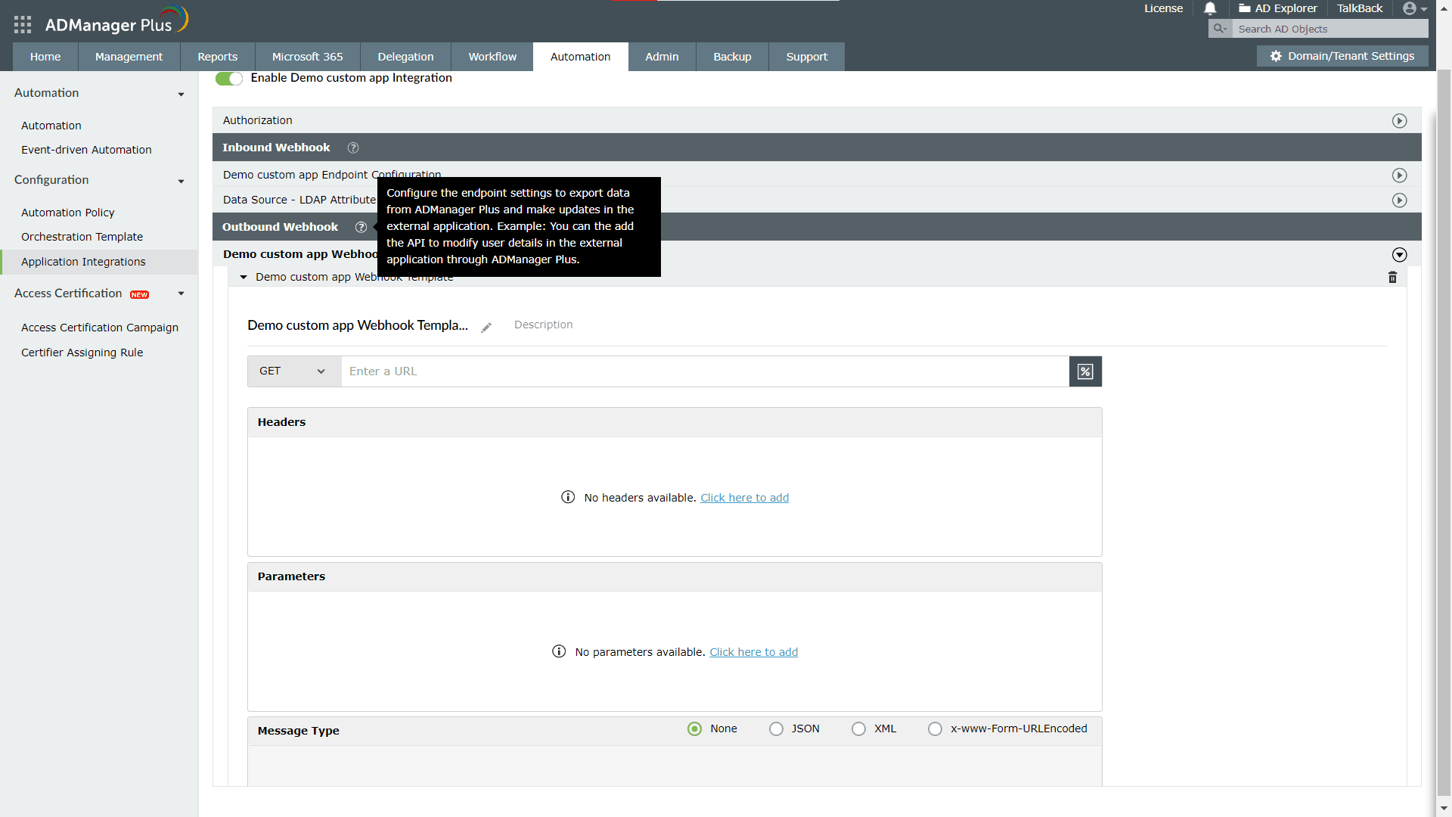Click here to add headers link

click(744, 498)
